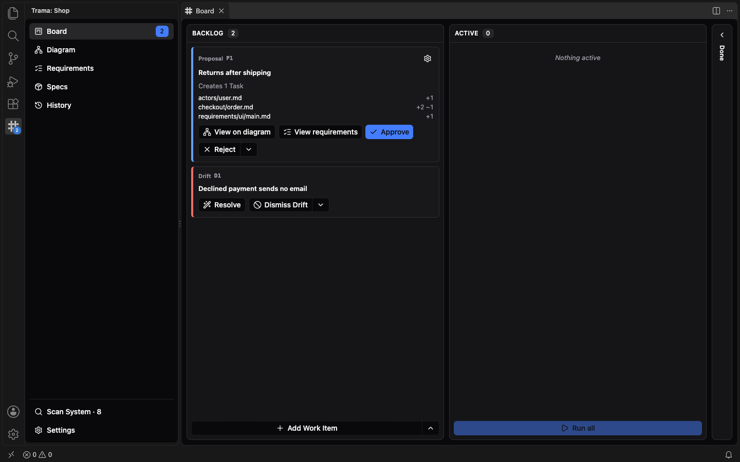Click actors/user.md file row
The height and width of the screenshot is (462, 740).
(316, 98)
